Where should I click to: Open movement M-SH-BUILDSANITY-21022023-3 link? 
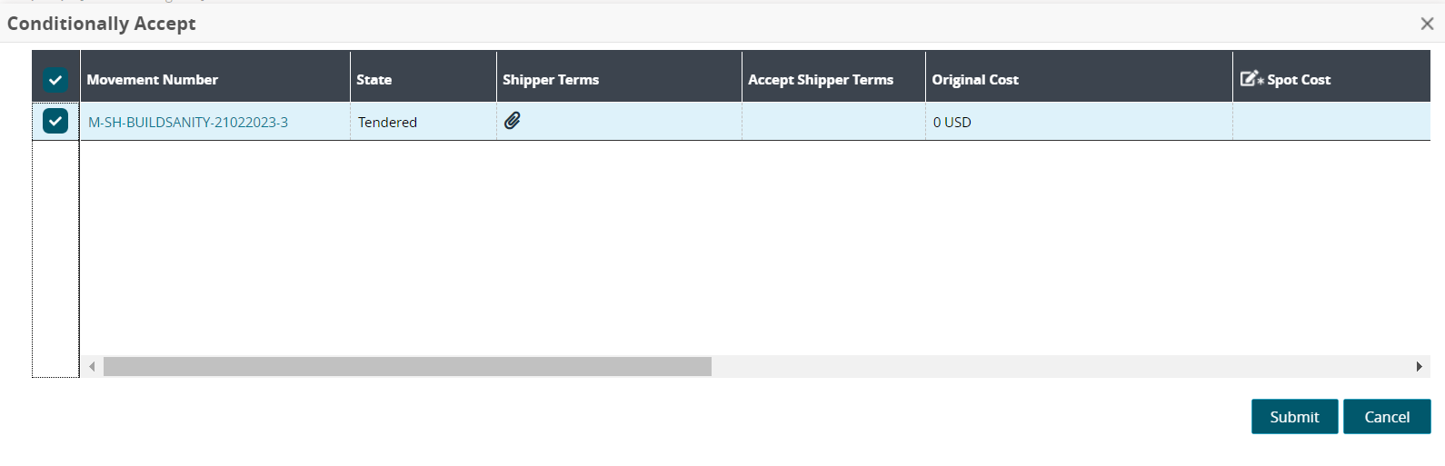click(188, 123)
